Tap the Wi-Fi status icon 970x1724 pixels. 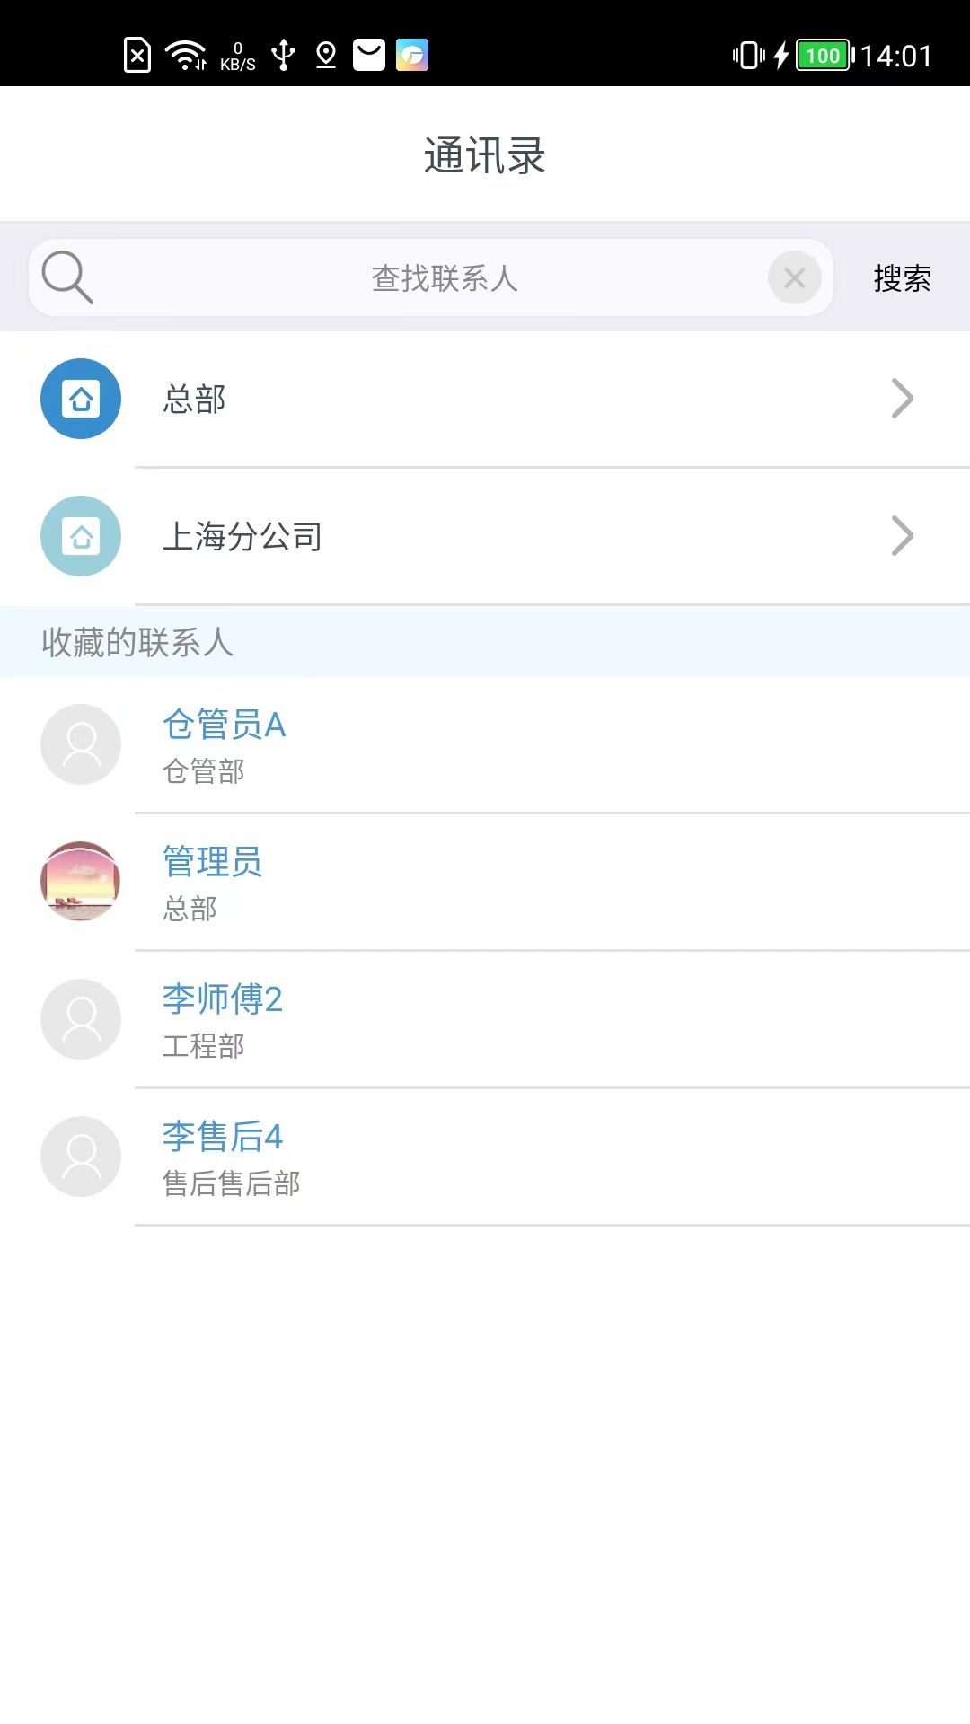tap(185, 55)
